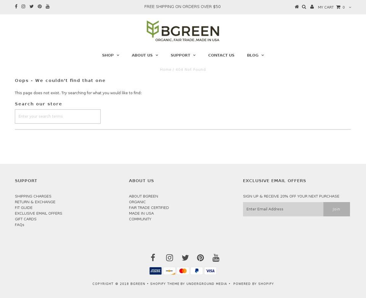Click the My Cart text link
The height and width of the screenshot is (298, 366).
pos(326,7)
